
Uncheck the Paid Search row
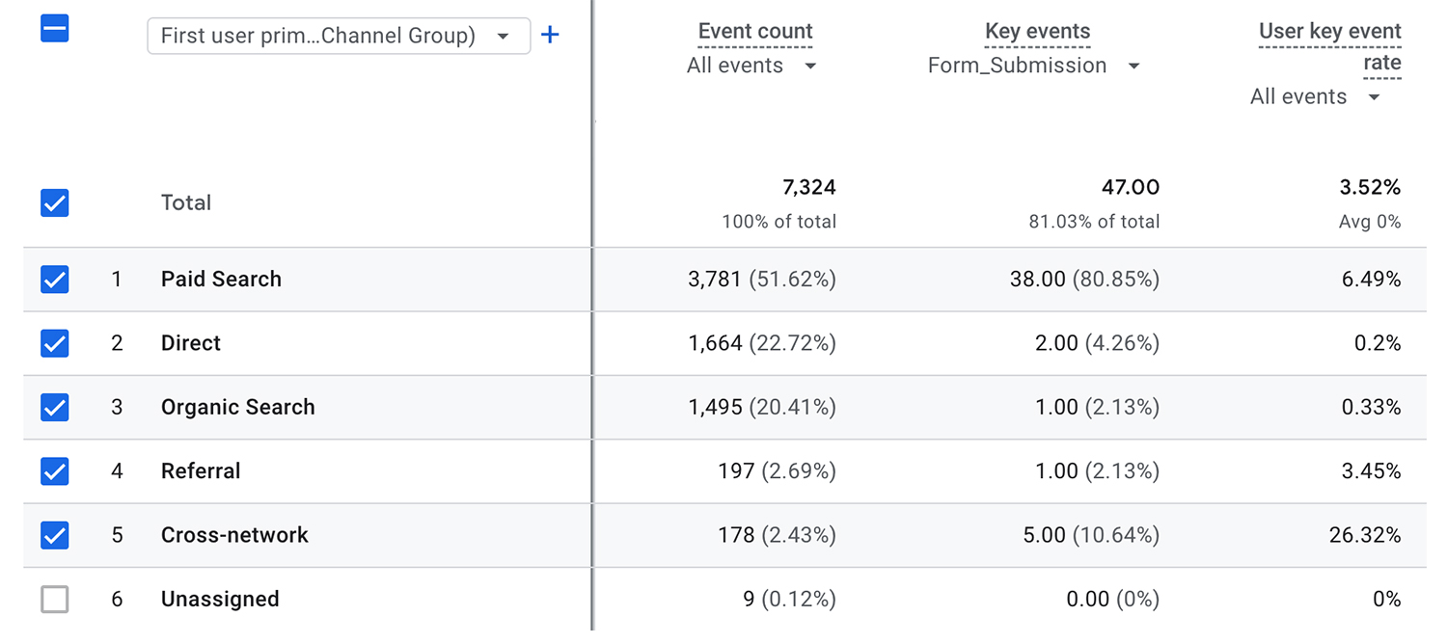click(x=54, y=280)
